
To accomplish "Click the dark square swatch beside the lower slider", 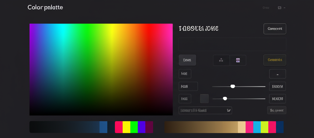I will [x=205, y=99].
